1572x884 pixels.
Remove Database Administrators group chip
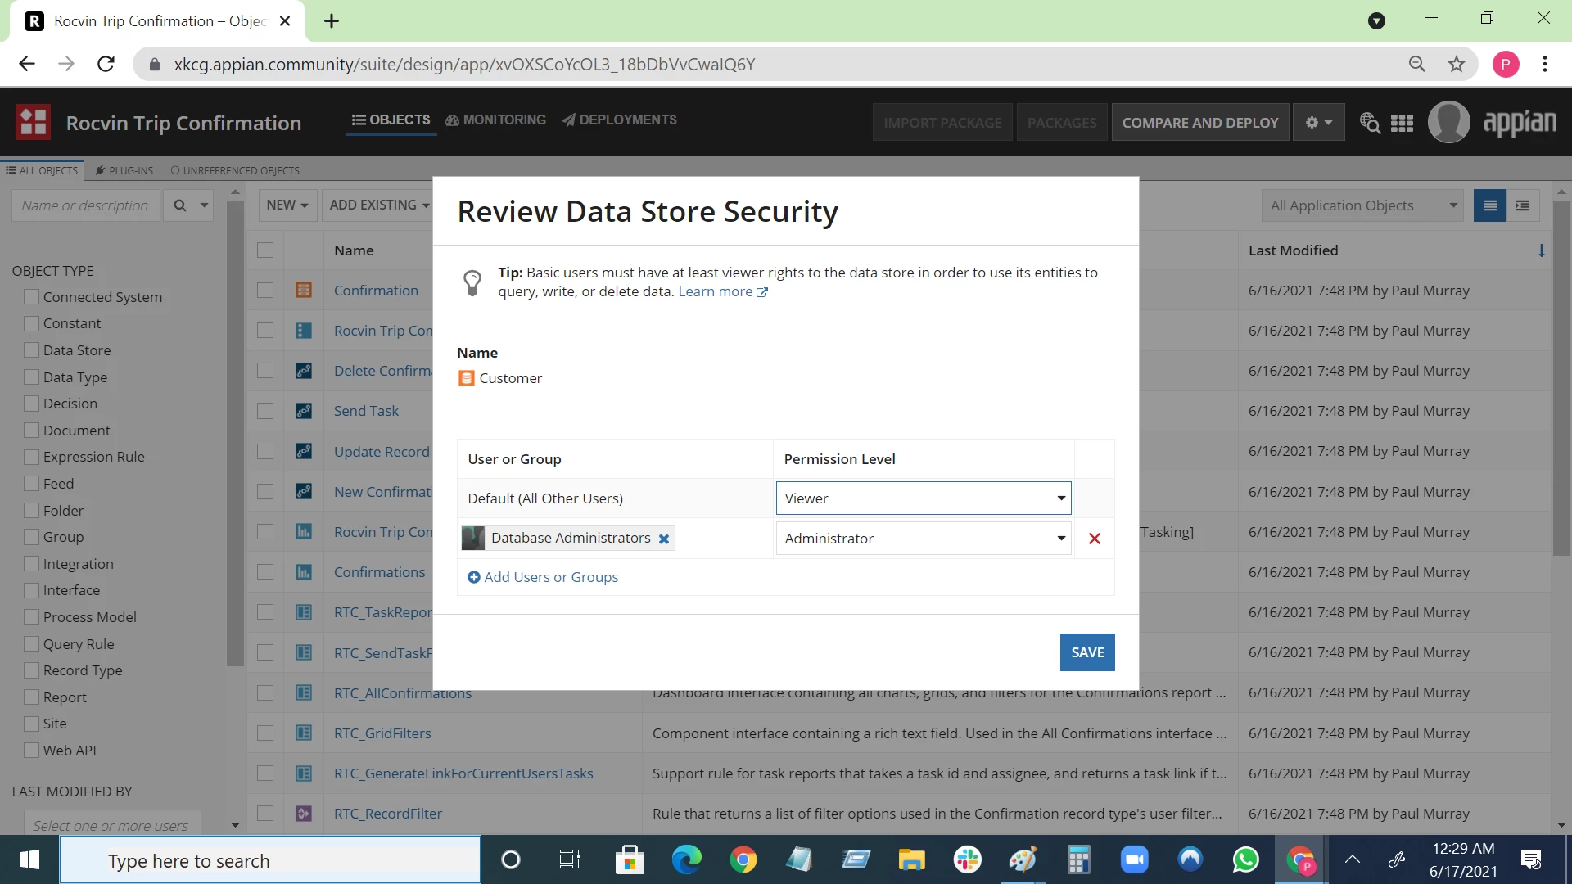click(x=664, y=539)
